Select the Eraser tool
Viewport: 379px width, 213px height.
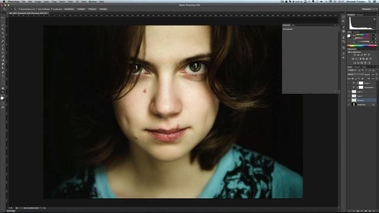tap(3, 57)
